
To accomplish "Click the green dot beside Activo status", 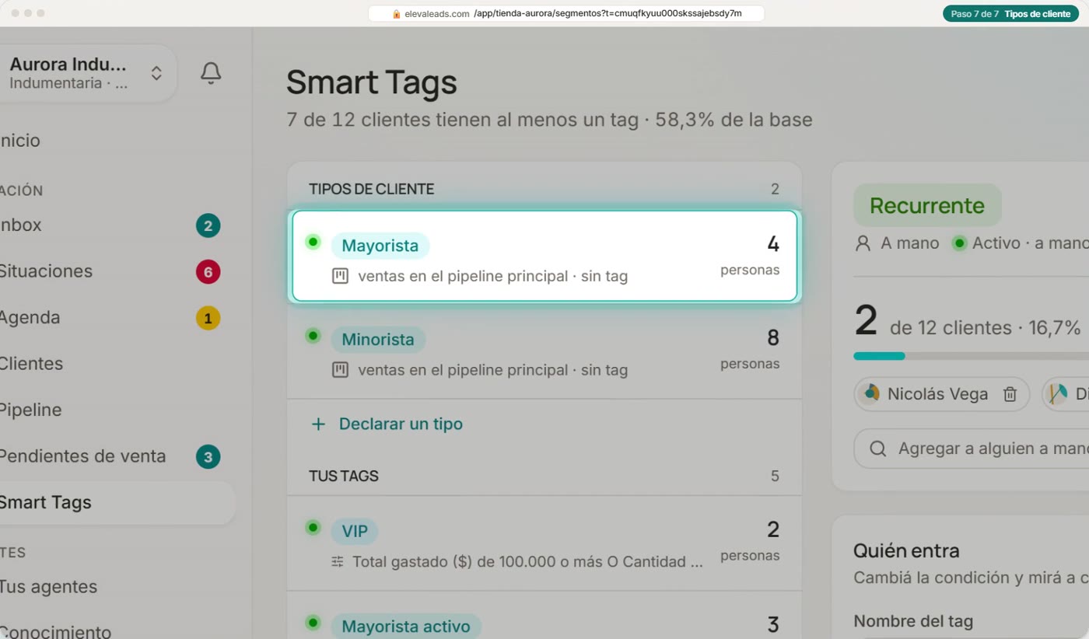I will tap(959, 243).
